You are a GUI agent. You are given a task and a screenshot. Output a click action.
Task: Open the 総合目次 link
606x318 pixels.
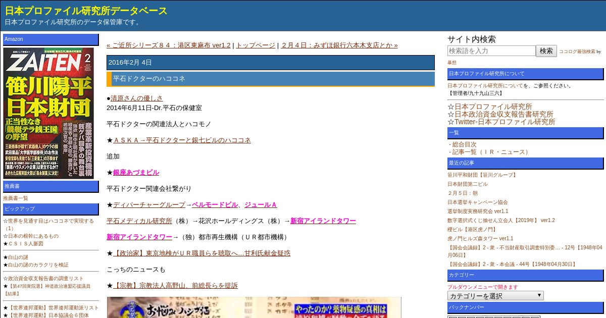(x=464, y=144)
